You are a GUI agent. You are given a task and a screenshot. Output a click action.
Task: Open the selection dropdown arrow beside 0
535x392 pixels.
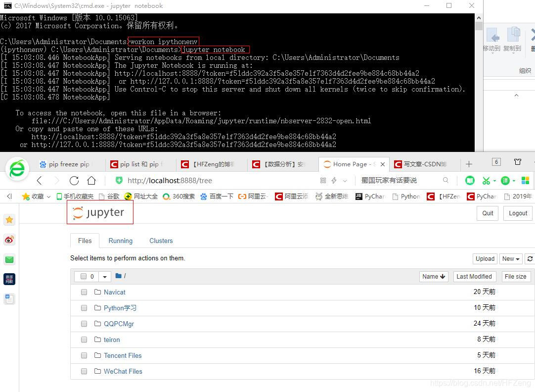click(x=105, y=277)
